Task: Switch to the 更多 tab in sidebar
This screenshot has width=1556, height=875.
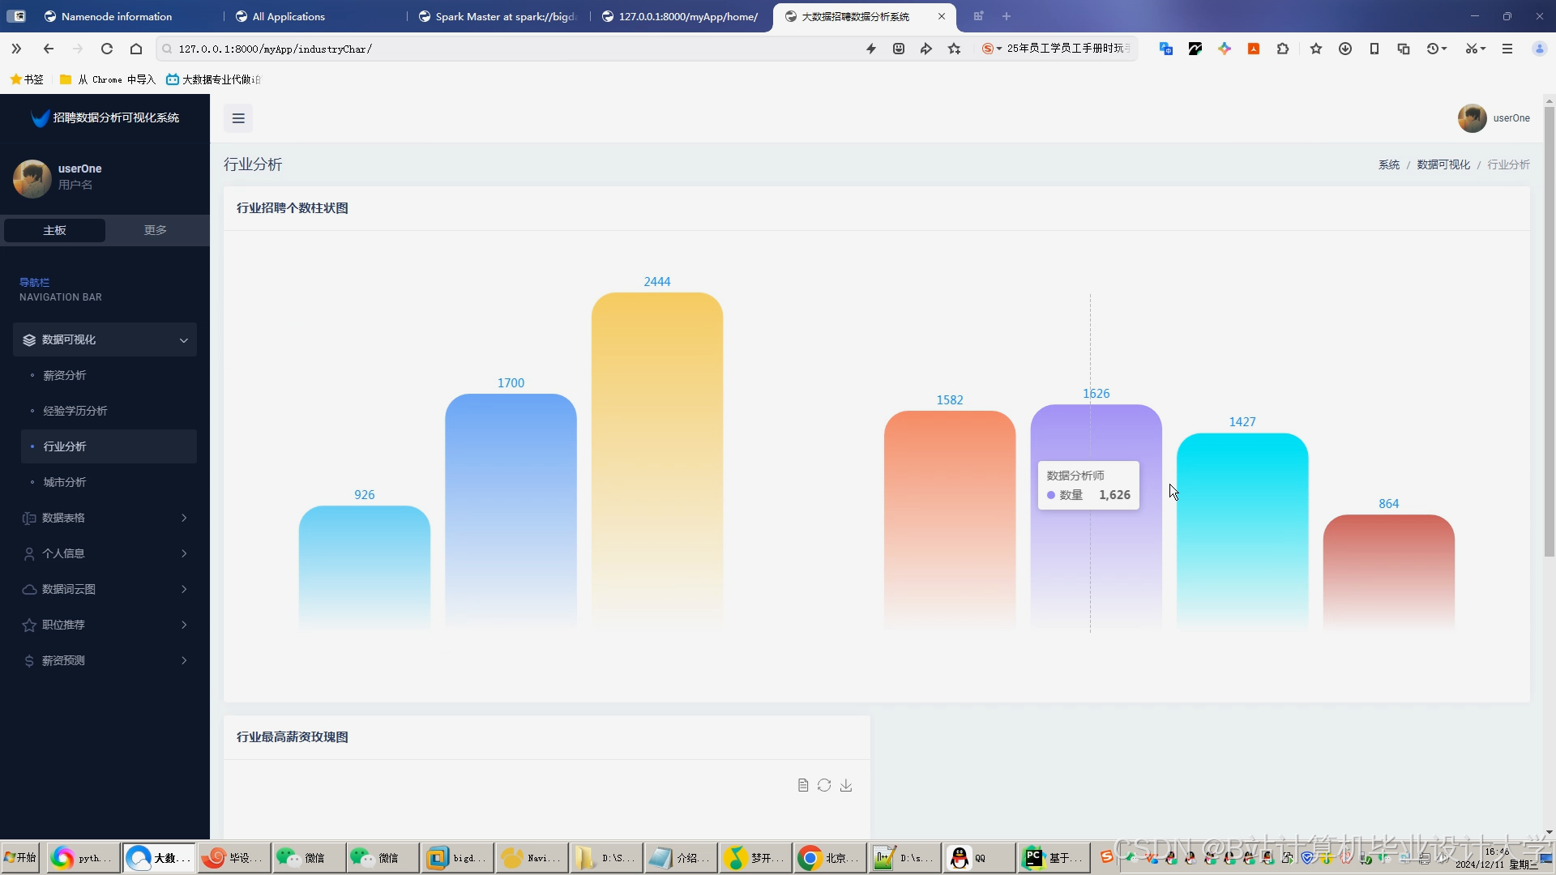Action: tap(154, 230)
